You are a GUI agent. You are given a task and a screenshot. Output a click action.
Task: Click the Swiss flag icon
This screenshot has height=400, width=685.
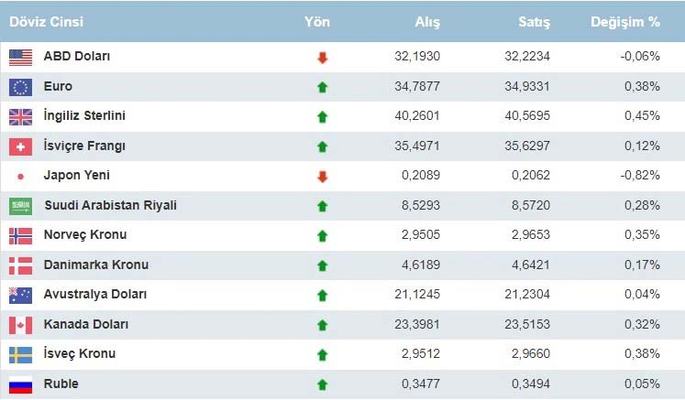[x=20, y=146]
